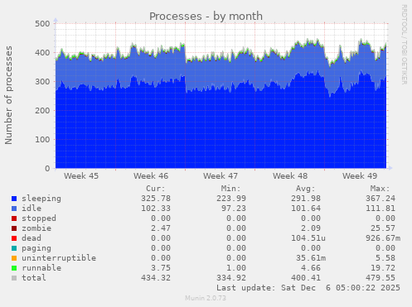Click the teal paging legend swatch
This screenshot has height=307, width=412.
14,248
